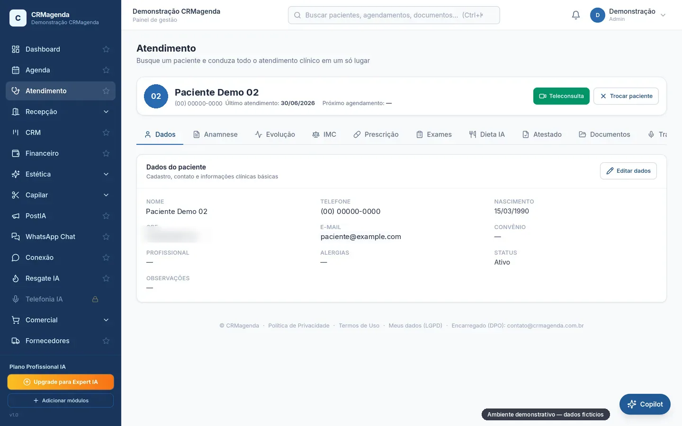Open the Evolução tab
The image size is (682, 426).
point(275,134)
